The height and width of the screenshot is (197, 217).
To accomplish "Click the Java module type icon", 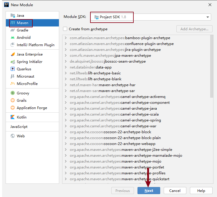I will click(x=13, y=16).
